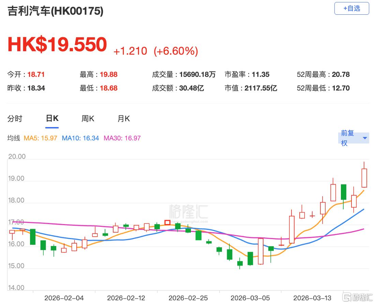Add 吉利汽车 to watchlist via +自选
Viewport: 375px width, 304px height.
352,9
